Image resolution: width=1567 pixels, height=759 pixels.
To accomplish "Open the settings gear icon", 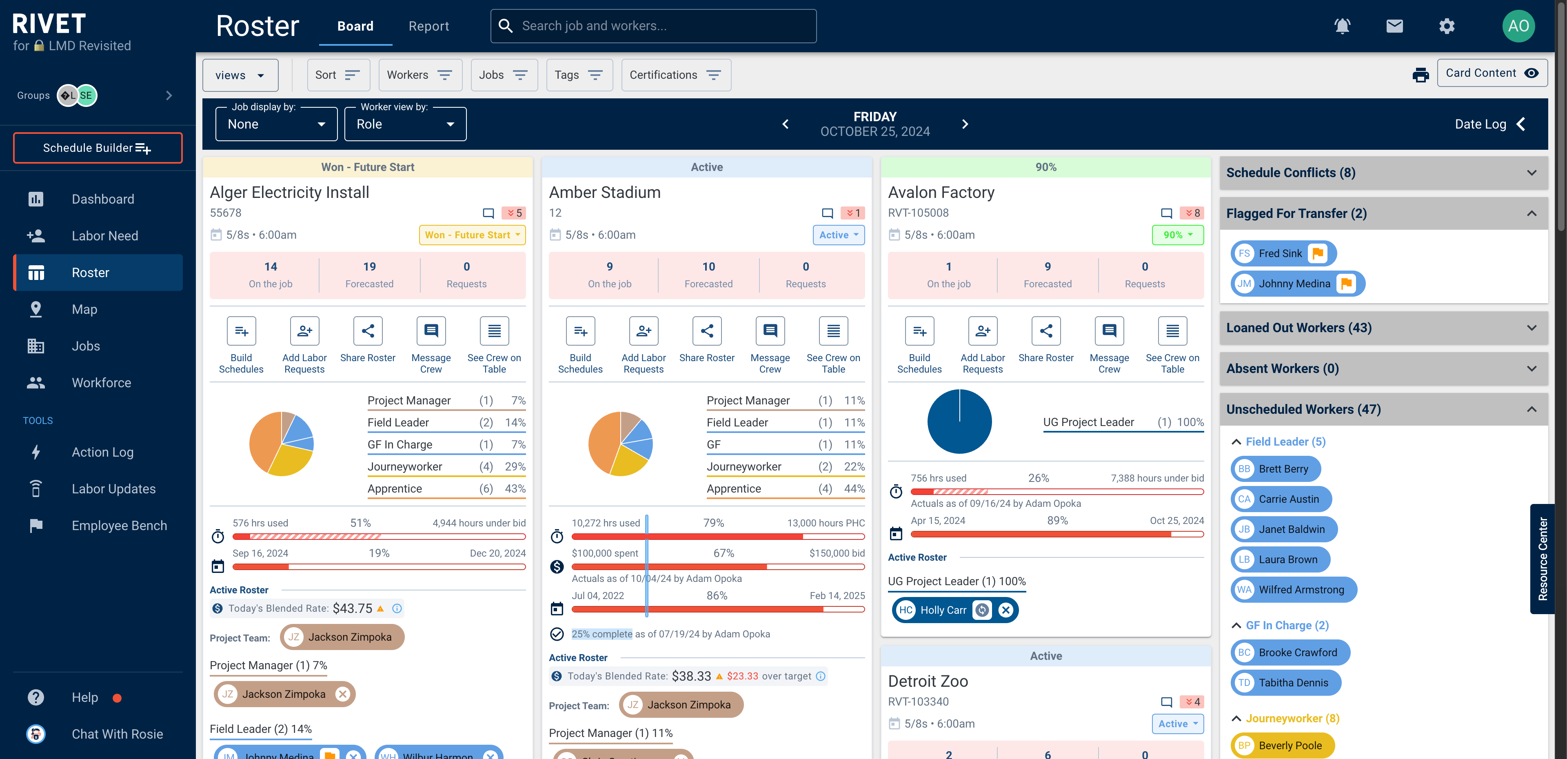I will pos(1447,26).
